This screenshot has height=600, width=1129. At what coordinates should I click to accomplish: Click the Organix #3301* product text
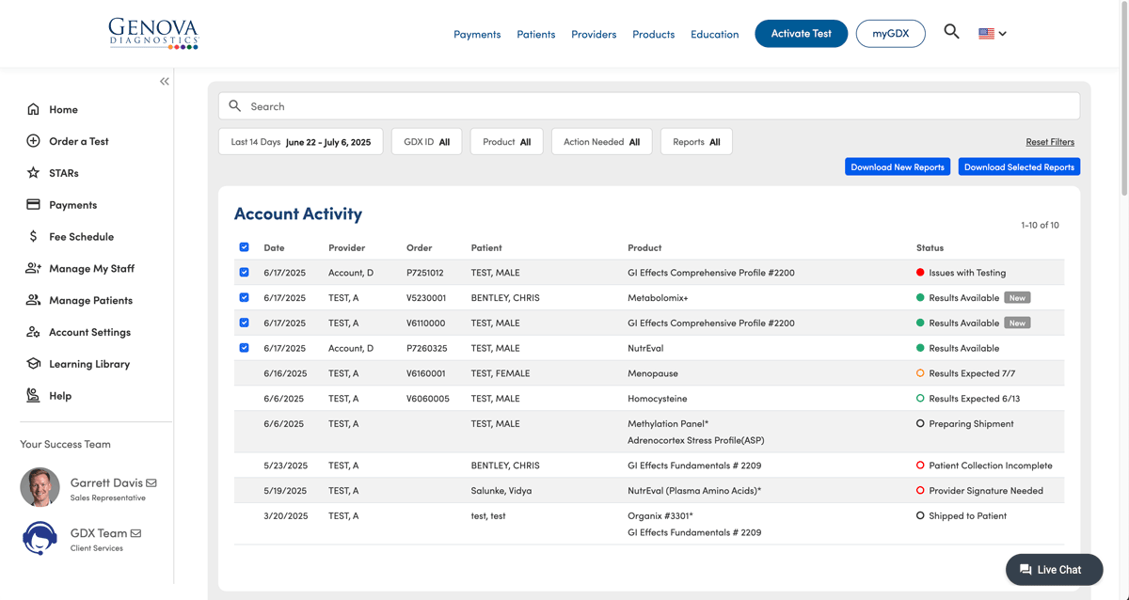(x=660, y=516)
